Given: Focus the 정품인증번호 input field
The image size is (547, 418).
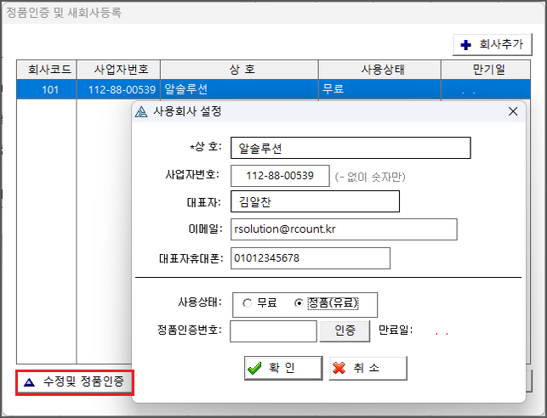Looking at the screenshot, I should click(274, 331).
